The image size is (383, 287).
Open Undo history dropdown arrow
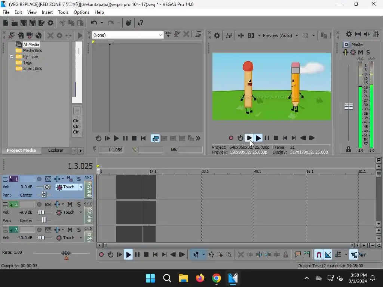(x=102, y=23)
